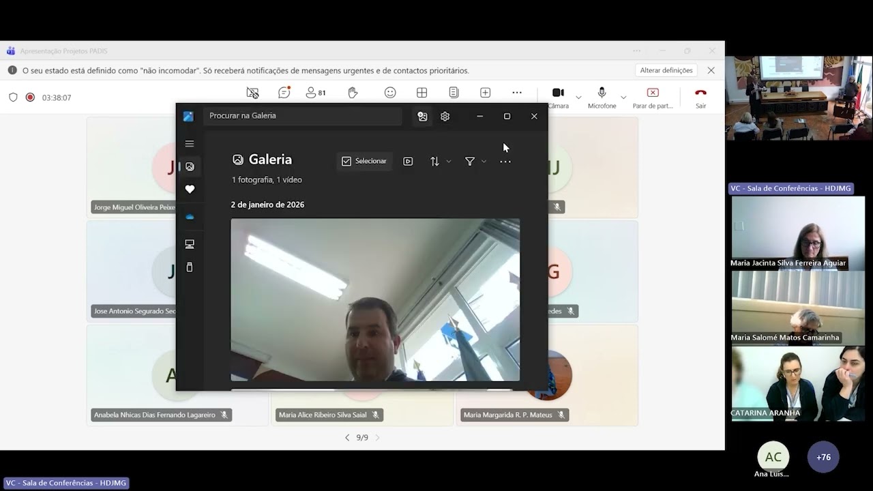The width and height of the screenshot is (873, 491).
Task: Open reactions smiley in Teams toolbar
Action: (390, 93)
